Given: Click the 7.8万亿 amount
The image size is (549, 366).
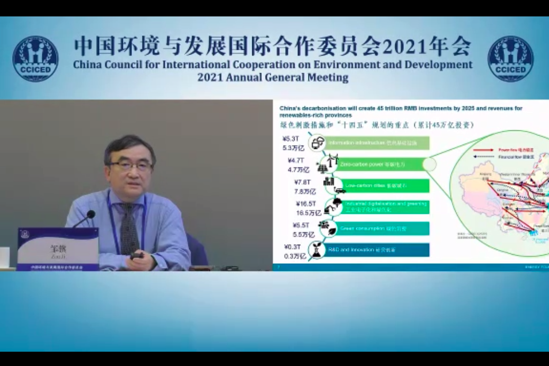Looking at the screenshot, I should click(305, 191).
